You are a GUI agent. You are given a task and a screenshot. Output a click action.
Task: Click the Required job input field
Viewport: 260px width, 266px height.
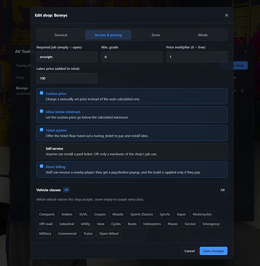click(67, 57)
